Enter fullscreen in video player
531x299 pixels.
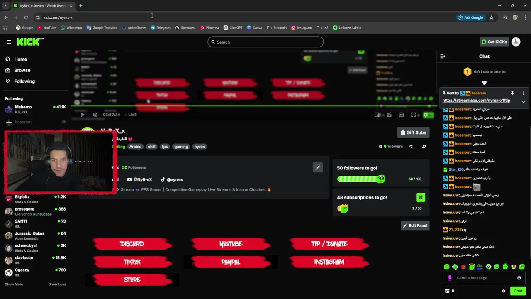tap(413, 115)
